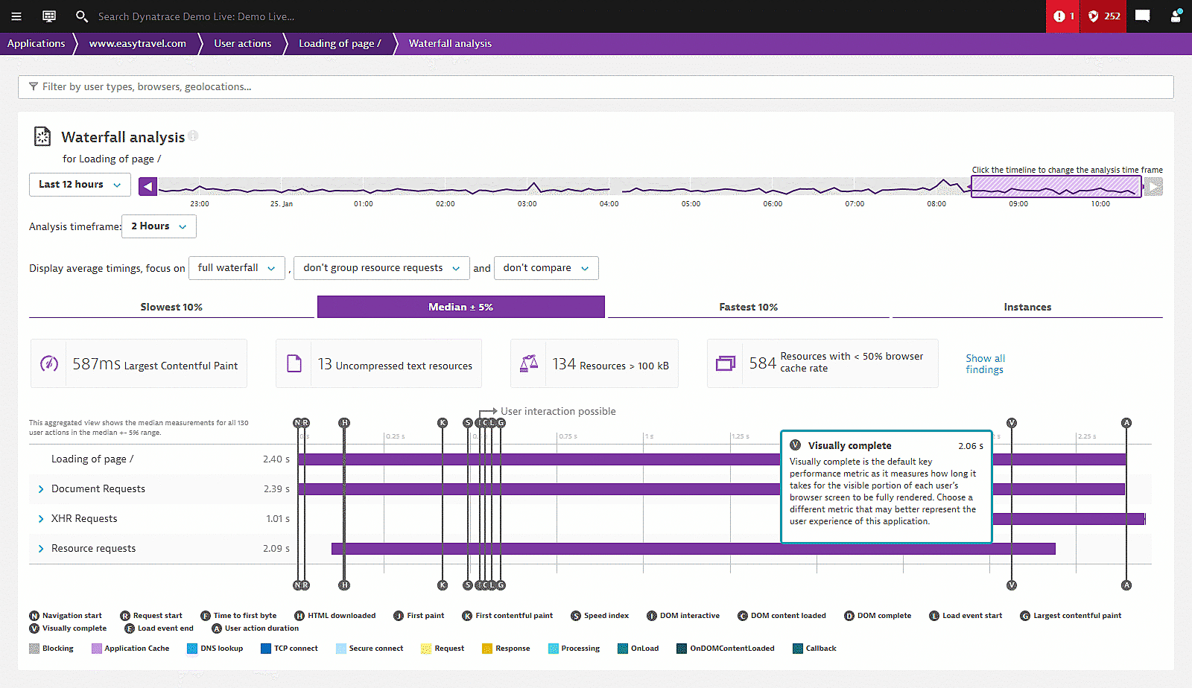The image size is (1192, 688).
Task: Open the 2 Hours analysis timeframe dropdown
Action: click(159, 226)
